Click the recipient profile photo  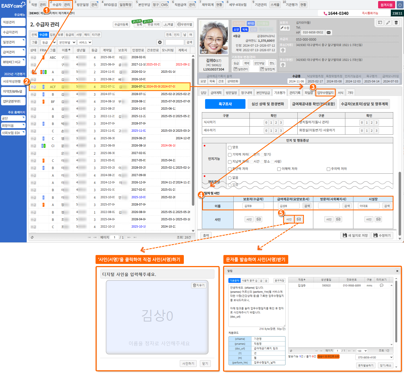pos(214,37)
